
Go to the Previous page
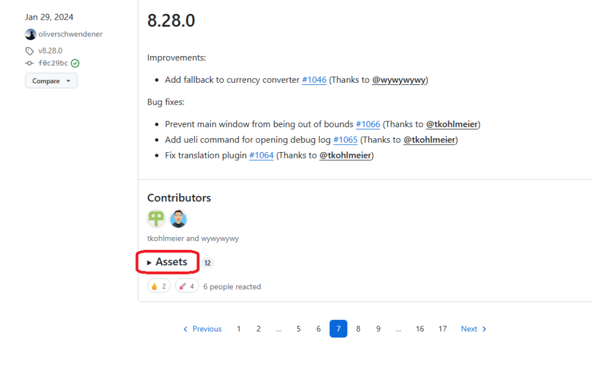[x=202, y=329]
